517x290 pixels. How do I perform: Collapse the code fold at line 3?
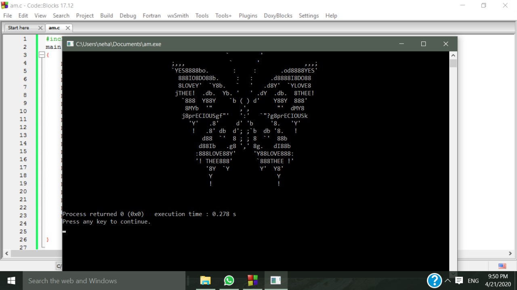(x=42, y=55)
